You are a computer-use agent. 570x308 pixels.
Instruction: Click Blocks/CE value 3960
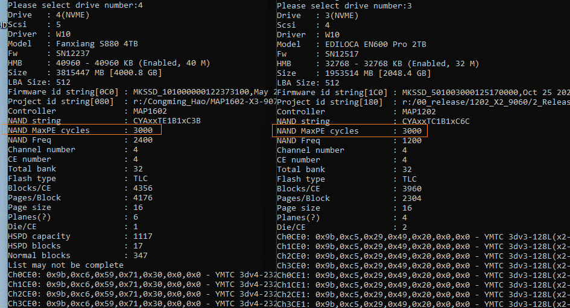pyautogui.click(x=412, y=189)
